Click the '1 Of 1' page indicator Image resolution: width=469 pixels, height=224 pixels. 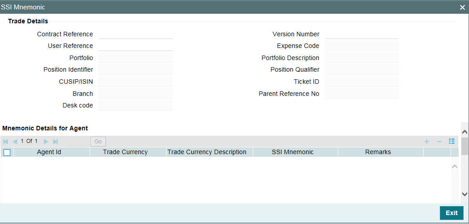(x=29, y=141)
